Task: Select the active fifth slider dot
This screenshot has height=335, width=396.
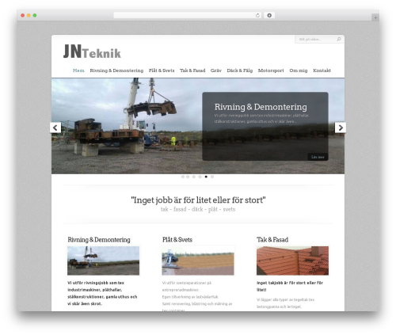Action: coord(206,177)
